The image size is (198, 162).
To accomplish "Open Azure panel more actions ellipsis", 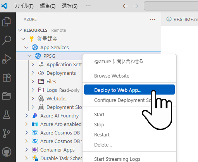I will coord(153,19).
